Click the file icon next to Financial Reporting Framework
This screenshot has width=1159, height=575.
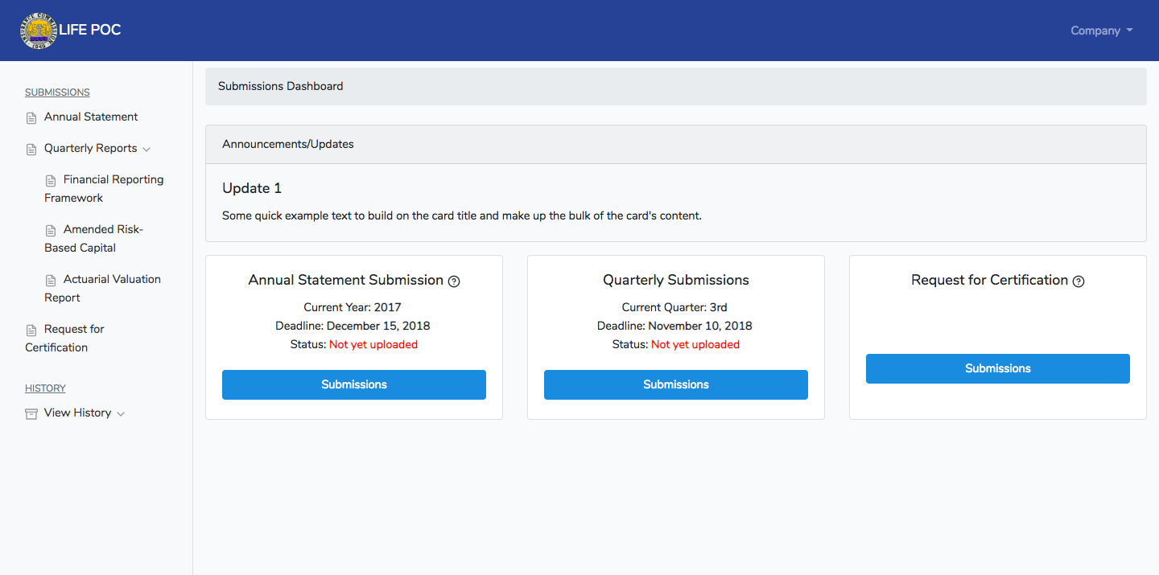[51, 181]
